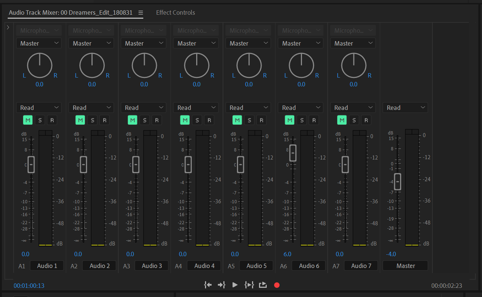
Task: Click the Audio 6 volume value 6.0
Action: (x=287, y=254)
